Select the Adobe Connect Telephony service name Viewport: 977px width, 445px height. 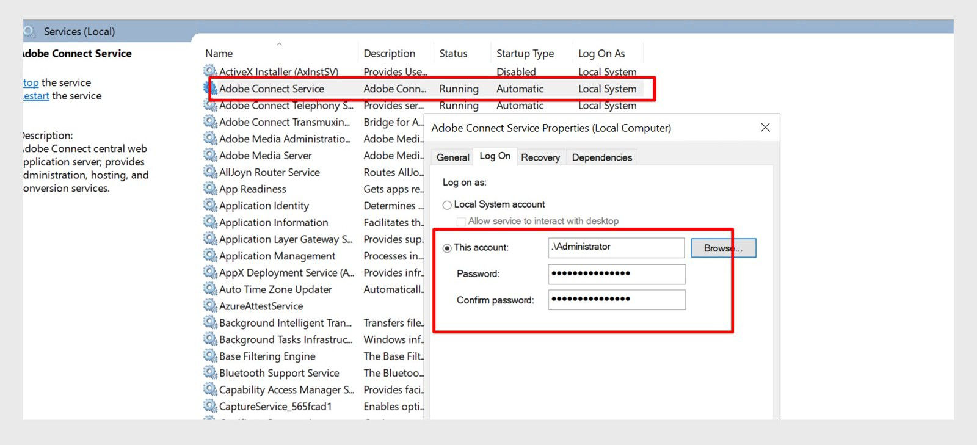pos(286,105)
